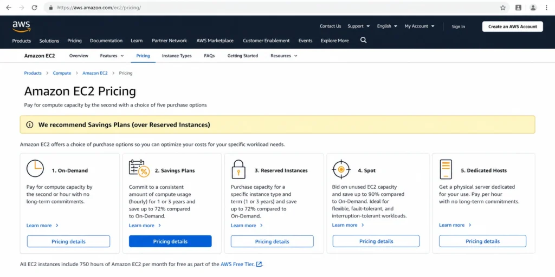Click the Spot target icon
The image size is (555, 277).
(x=341, y=169)
